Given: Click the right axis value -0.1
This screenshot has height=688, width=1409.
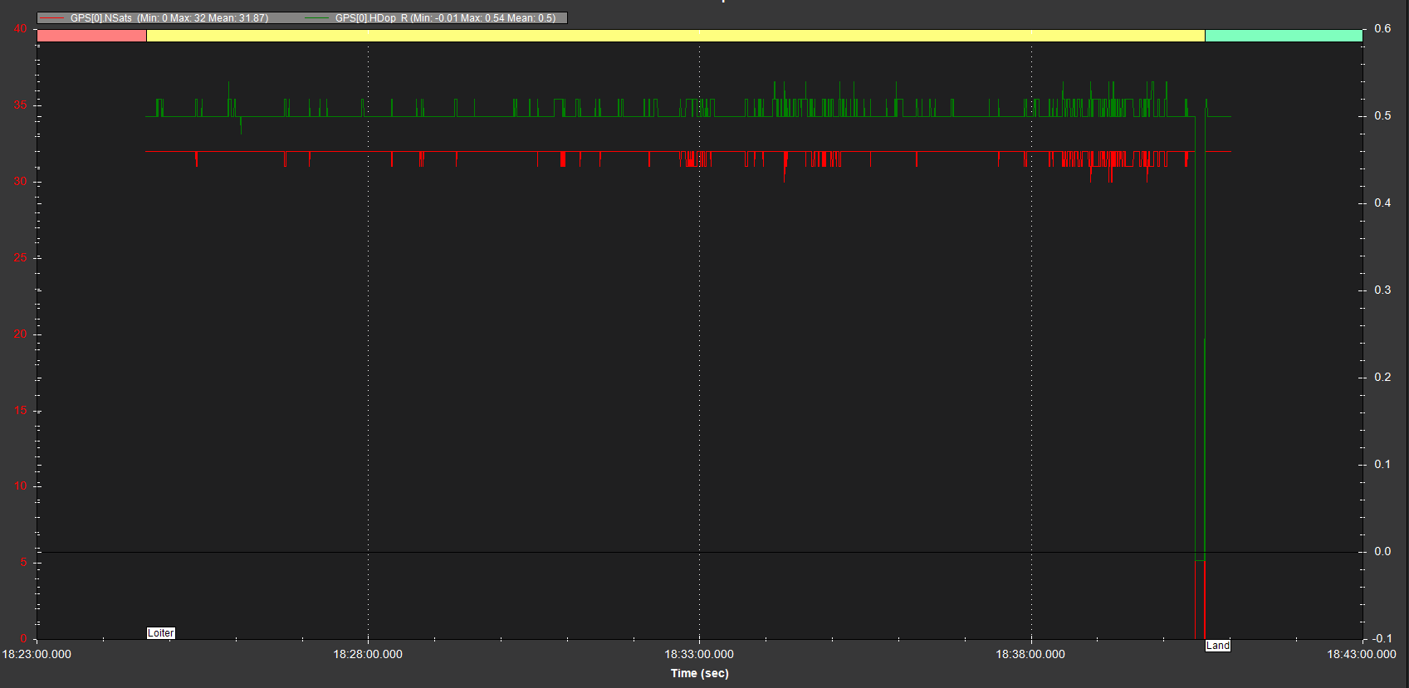Looking at the screenshot, I should tap(1382, 638).
